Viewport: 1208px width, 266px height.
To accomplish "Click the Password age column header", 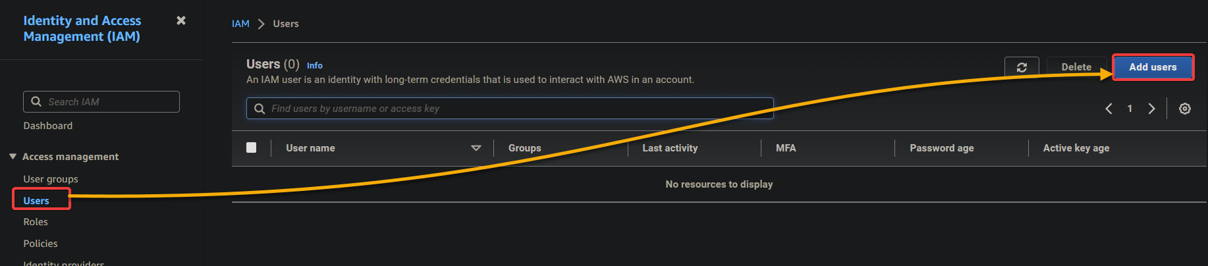I will tap(942, 148).
